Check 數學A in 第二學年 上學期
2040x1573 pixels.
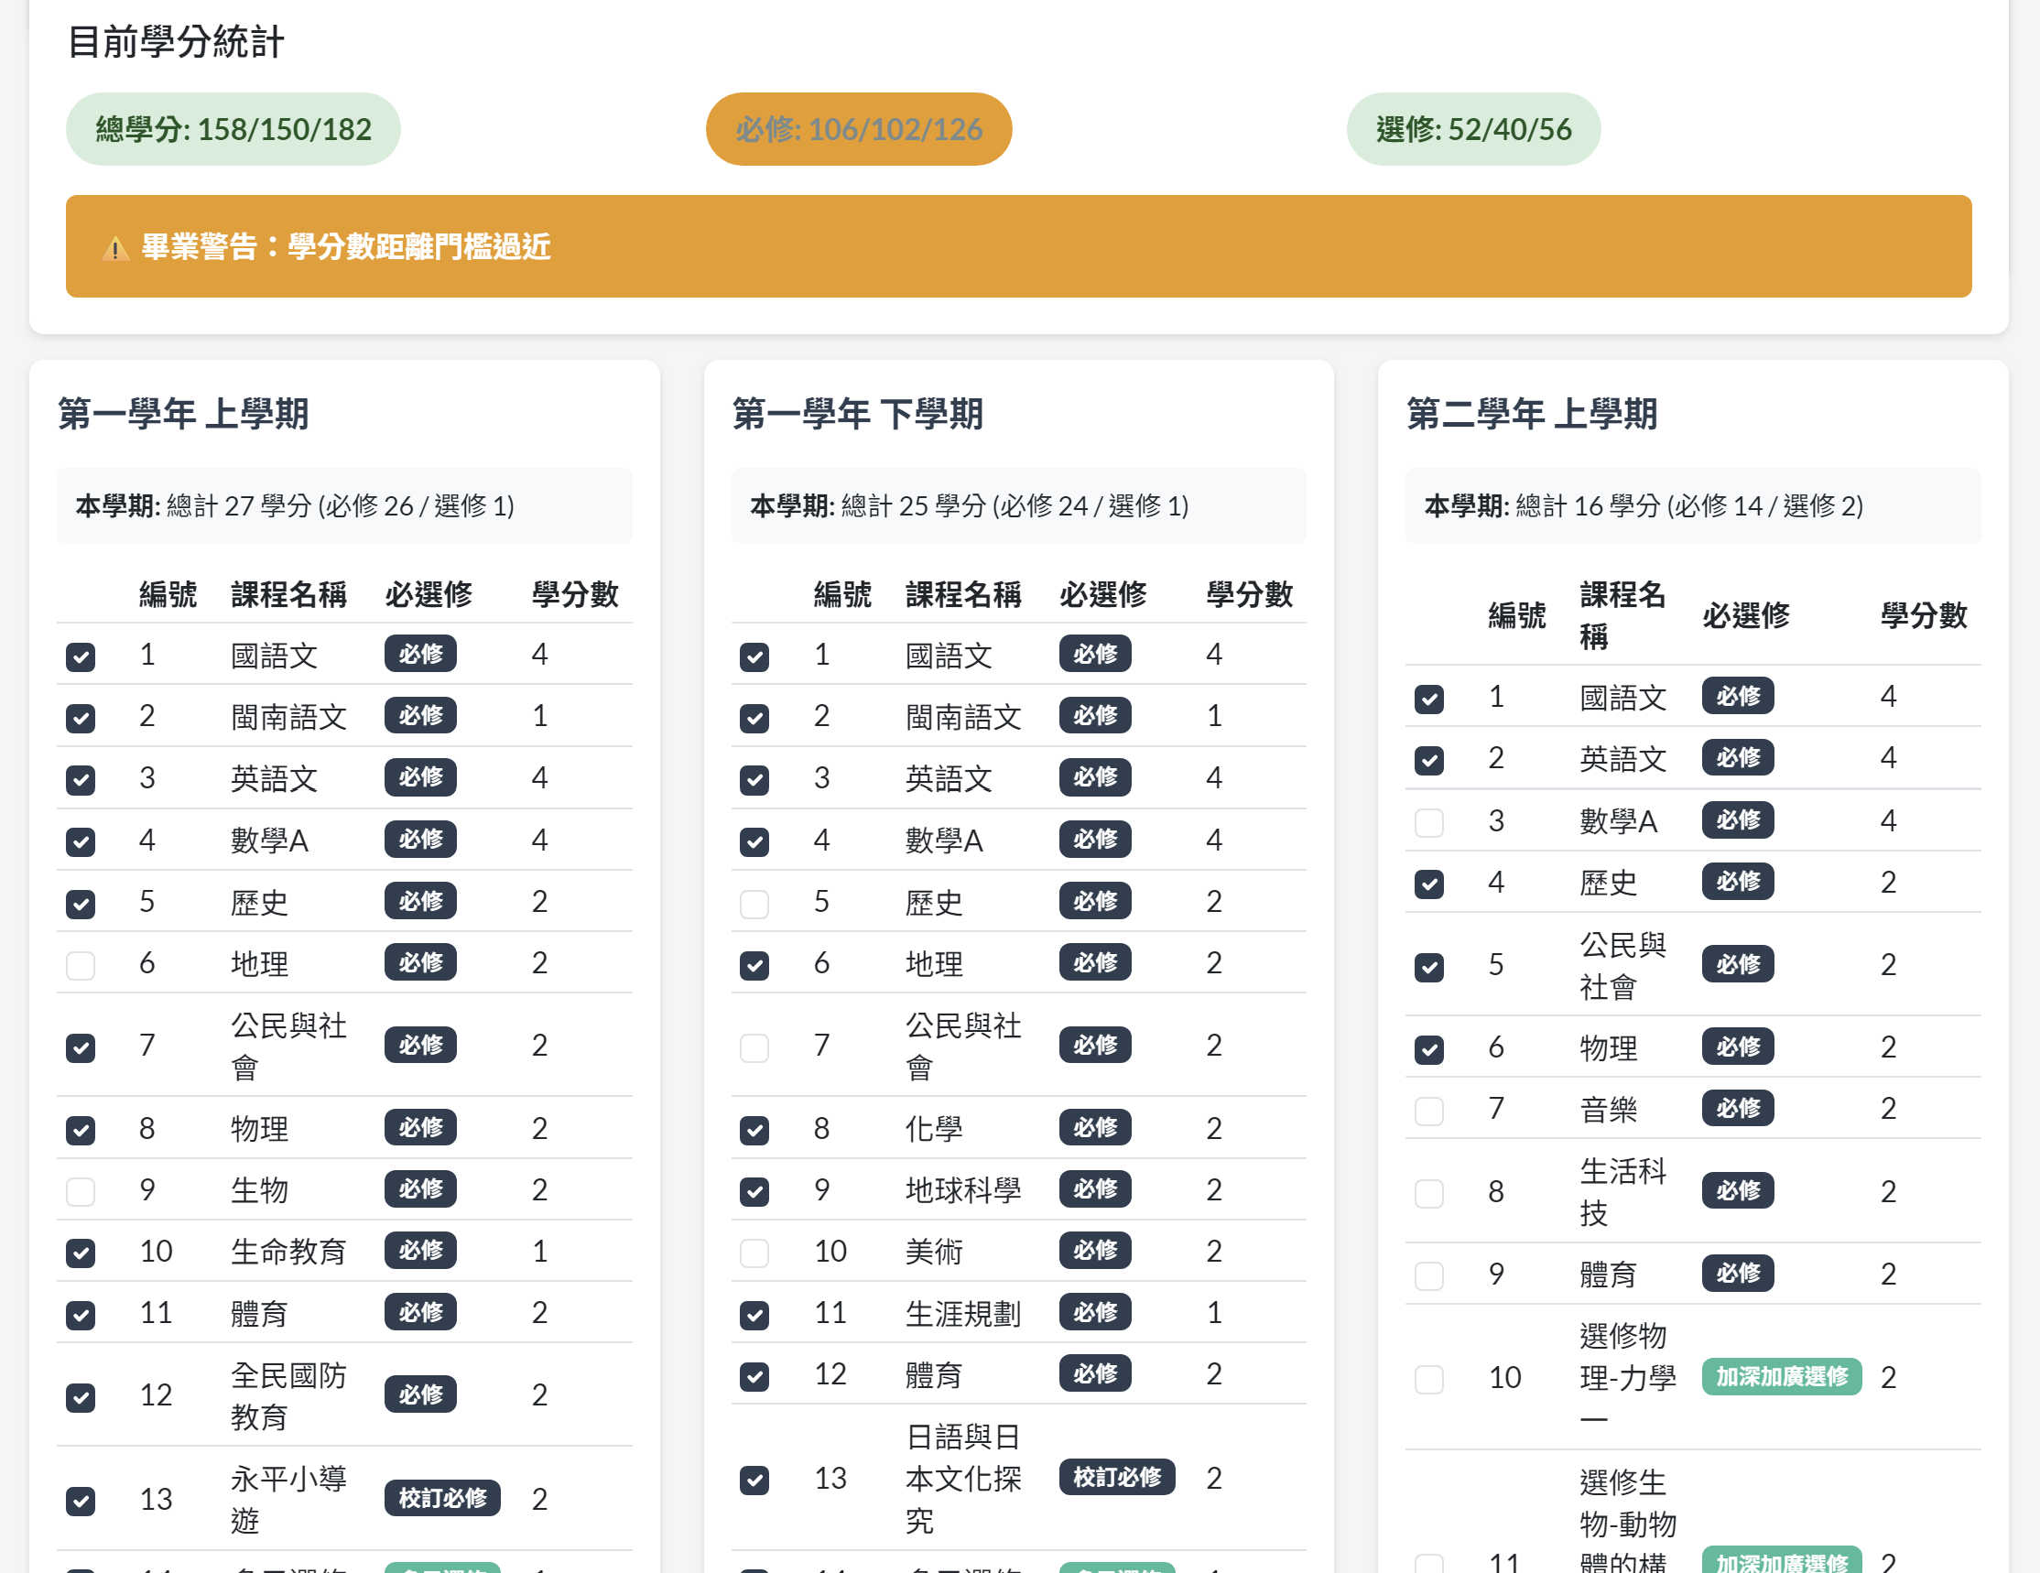click(x=1429, y=822)
